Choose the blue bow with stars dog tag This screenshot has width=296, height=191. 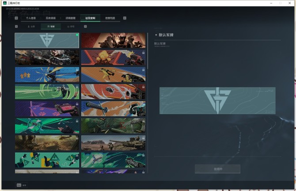pos(47,75)
